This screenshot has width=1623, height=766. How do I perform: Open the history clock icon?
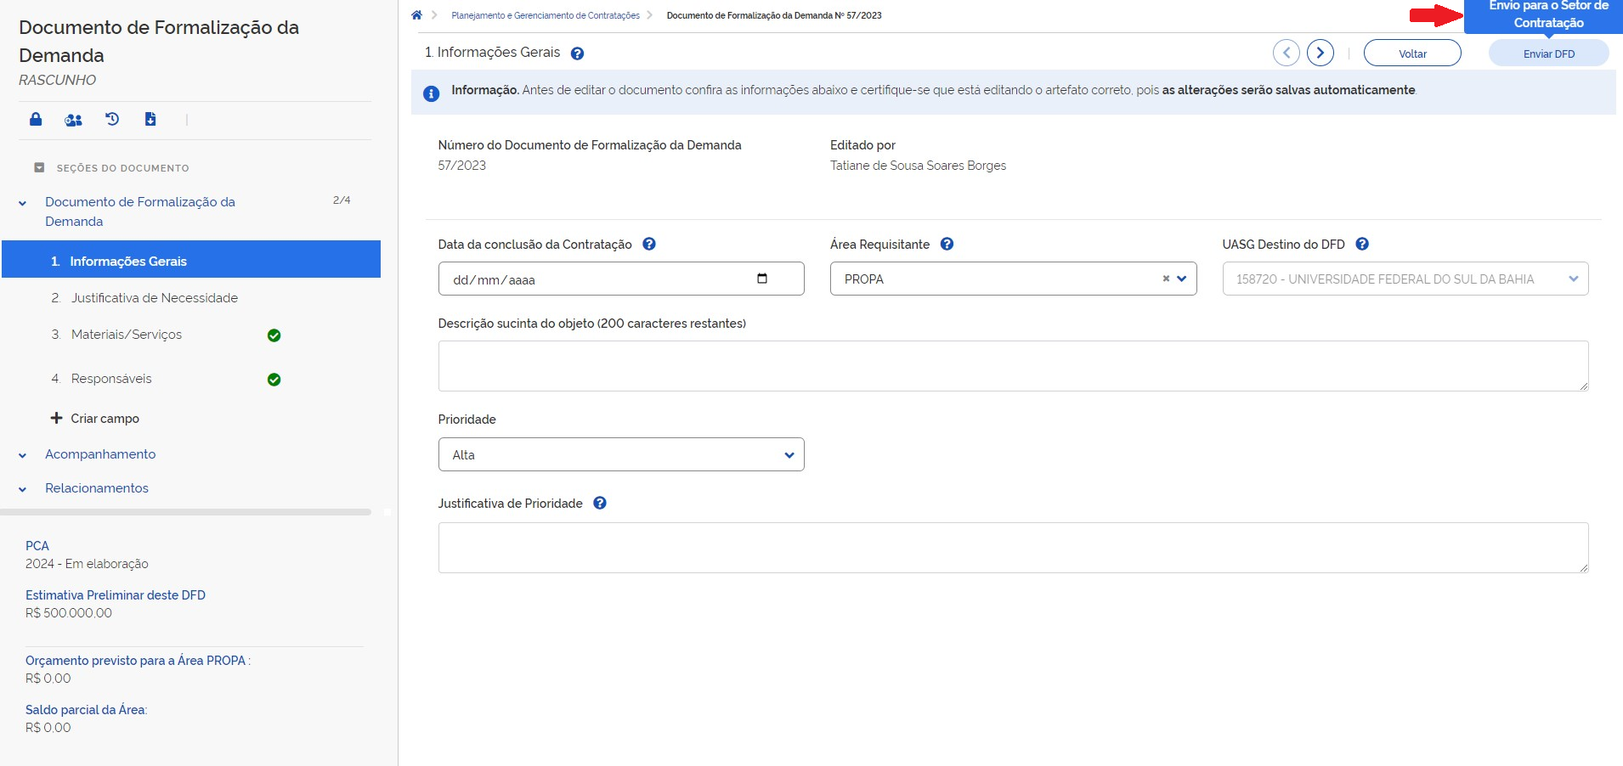[x=112, y=120]
